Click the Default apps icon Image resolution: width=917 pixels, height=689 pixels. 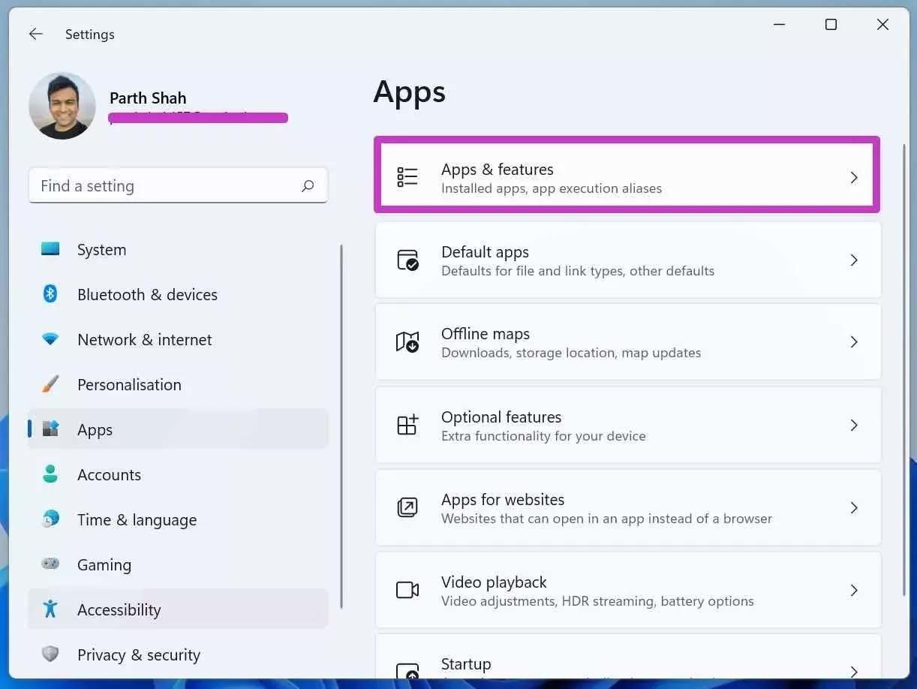pyautogui.click(x=407, y=260)
